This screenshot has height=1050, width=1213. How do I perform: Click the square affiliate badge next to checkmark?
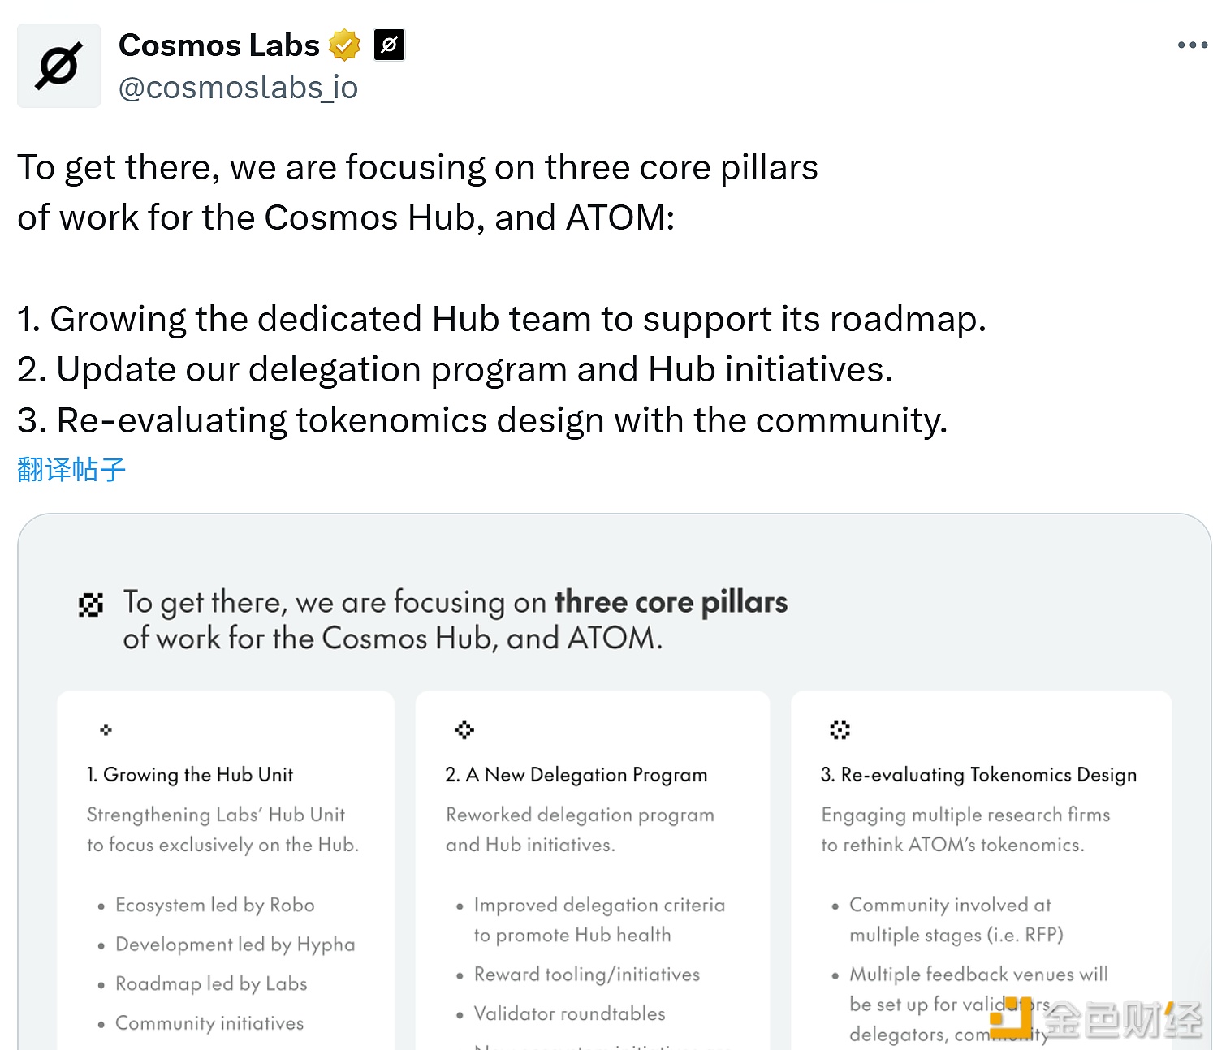click(389, 45)
